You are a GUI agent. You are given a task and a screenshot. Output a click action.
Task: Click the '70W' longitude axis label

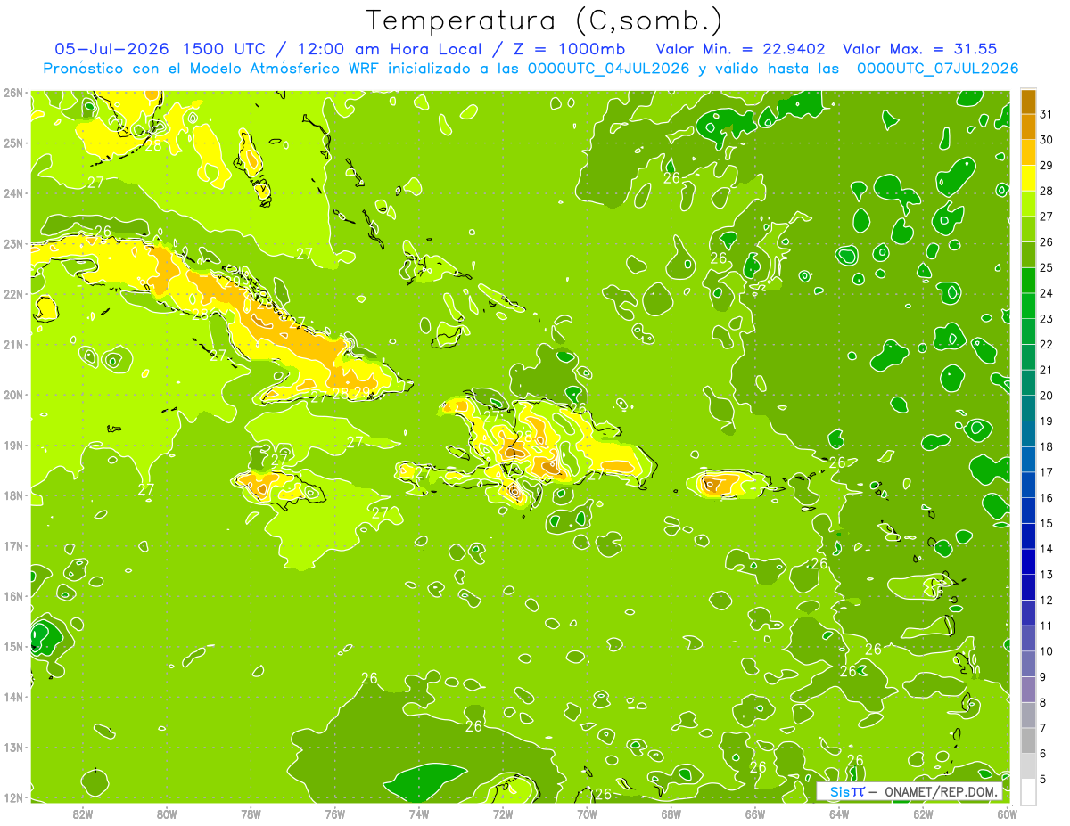tap(587, 814)
